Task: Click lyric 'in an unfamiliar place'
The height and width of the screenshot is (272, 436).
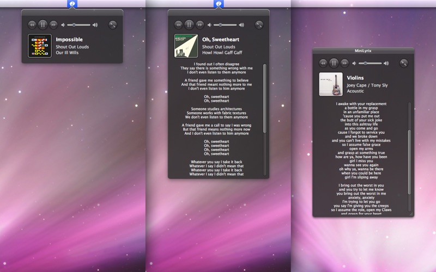Action: click(361, 112)
